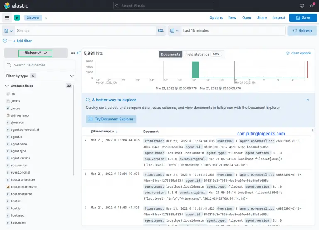
Task: Close the Document Explorer callout
Action: [307, 100]
